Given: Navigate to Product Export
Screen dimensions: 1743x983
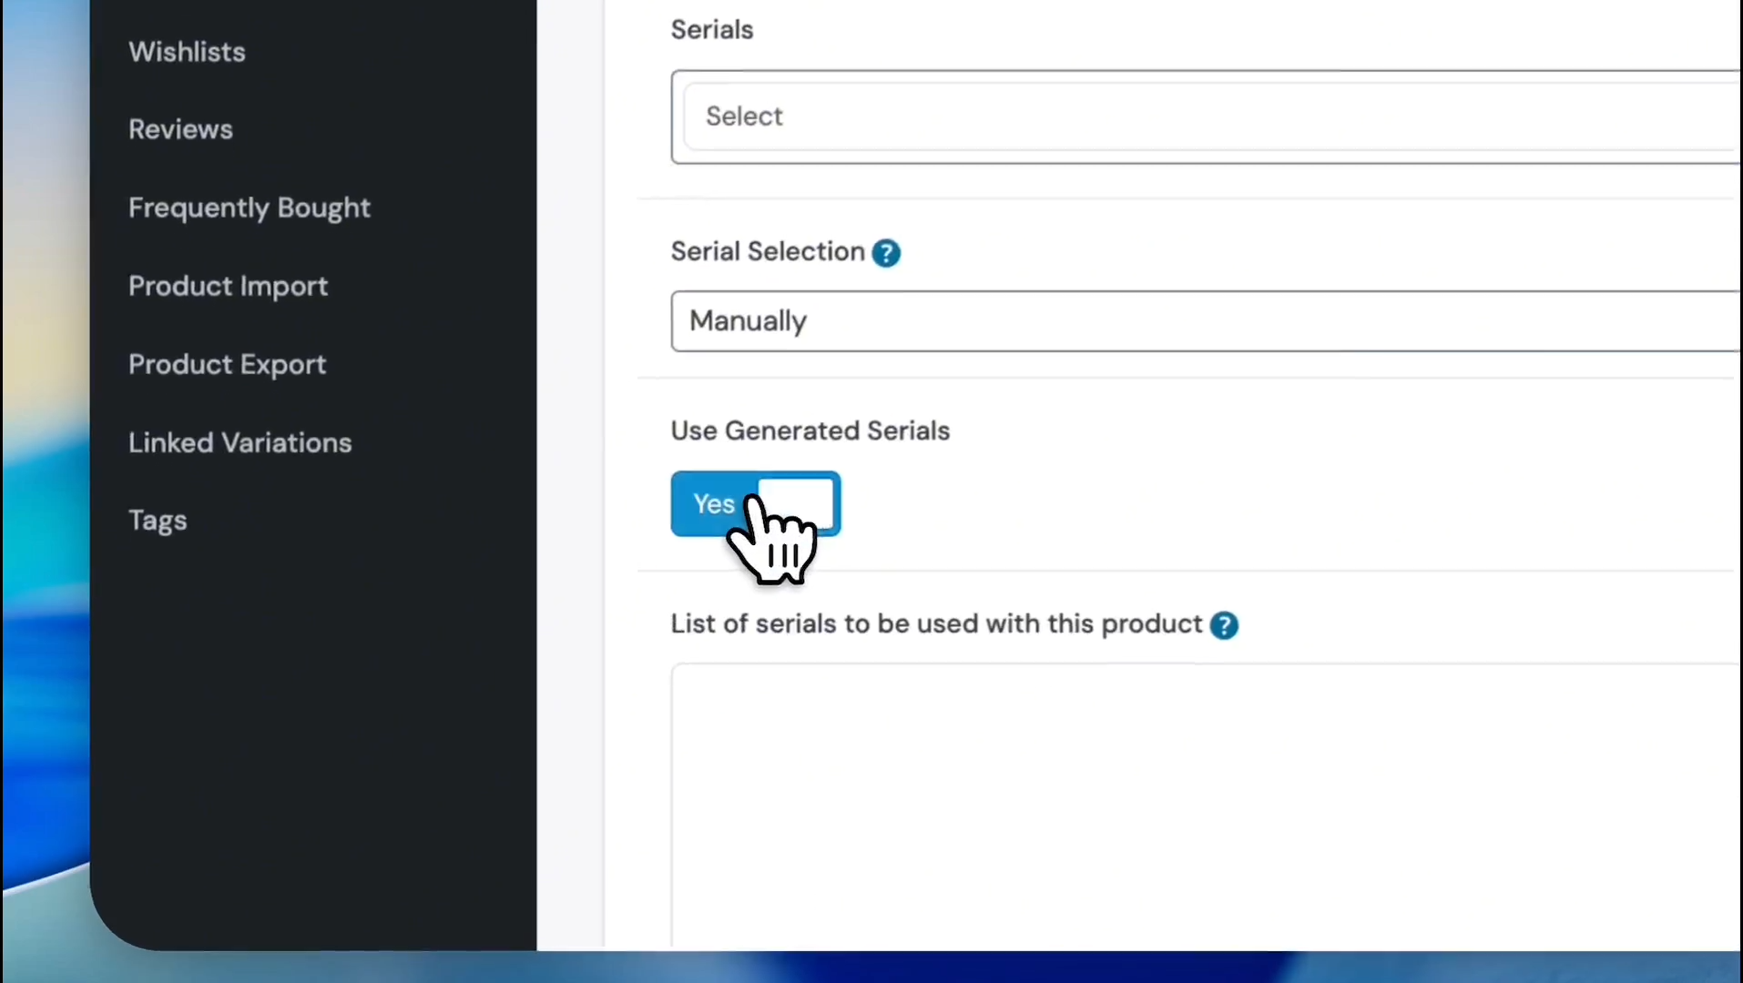Looking at the screenshot, I should click(x=227, y=364).
